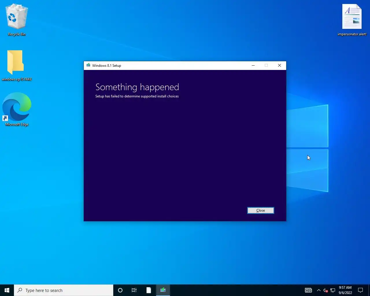The height and width of the screenshot is (296, 370).
Task: Select the Microsoft Edge desktop shortcut
Action: 17,110
